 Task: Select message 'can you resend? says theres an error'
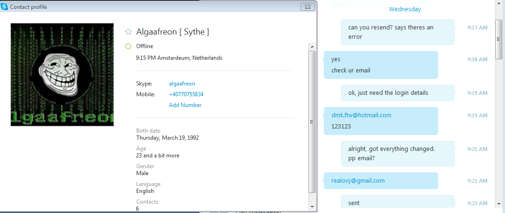point(398,32)
